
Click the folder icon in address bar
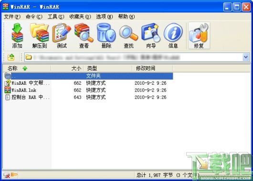pyautogui.click(x=29, y=57)
